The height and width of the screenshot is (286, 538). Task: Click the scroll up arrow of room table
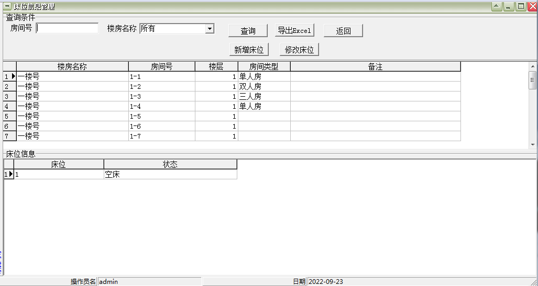tap(533, 66)
